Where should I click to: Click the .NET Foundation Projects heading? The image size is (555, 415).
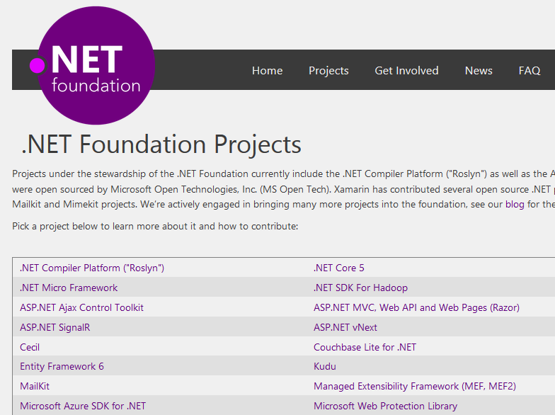pos(161,144)
